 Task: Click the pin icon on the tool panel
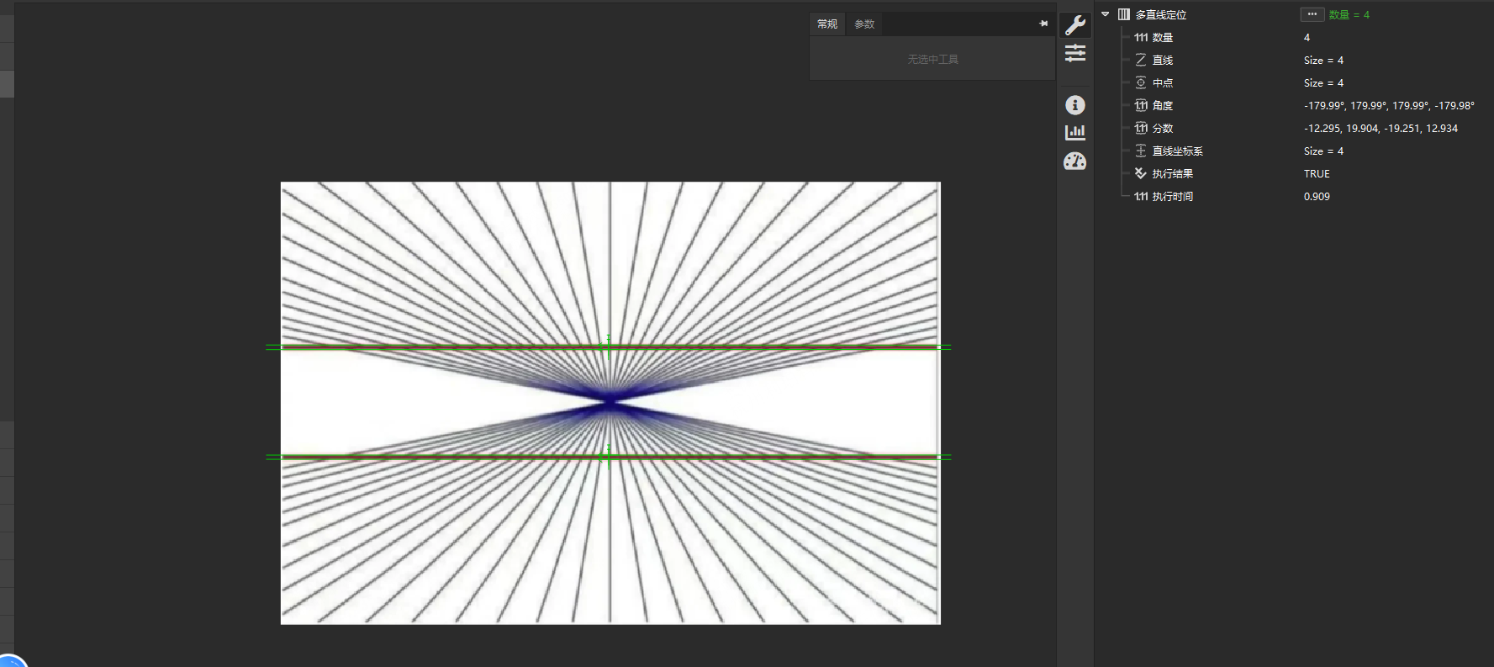click(1043, 24)
